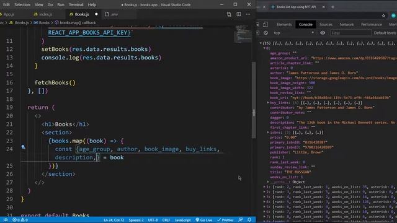Click the Prettier status bar item
The height and width of the screenshot is (223, 397).
coord(225,220)
